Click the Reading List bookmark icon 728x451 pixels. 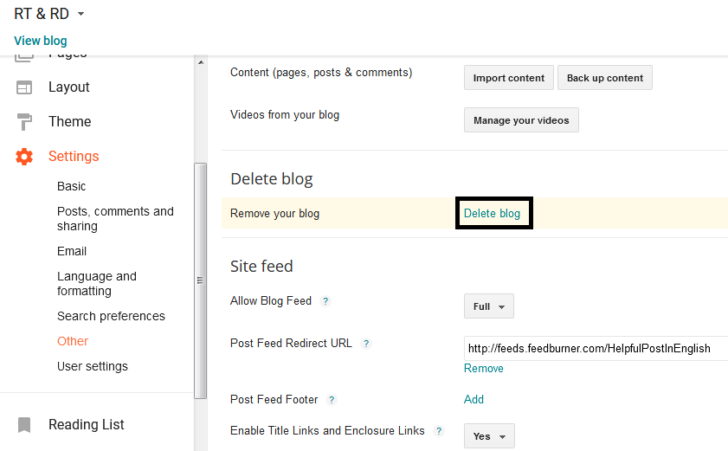pos(24,424)
